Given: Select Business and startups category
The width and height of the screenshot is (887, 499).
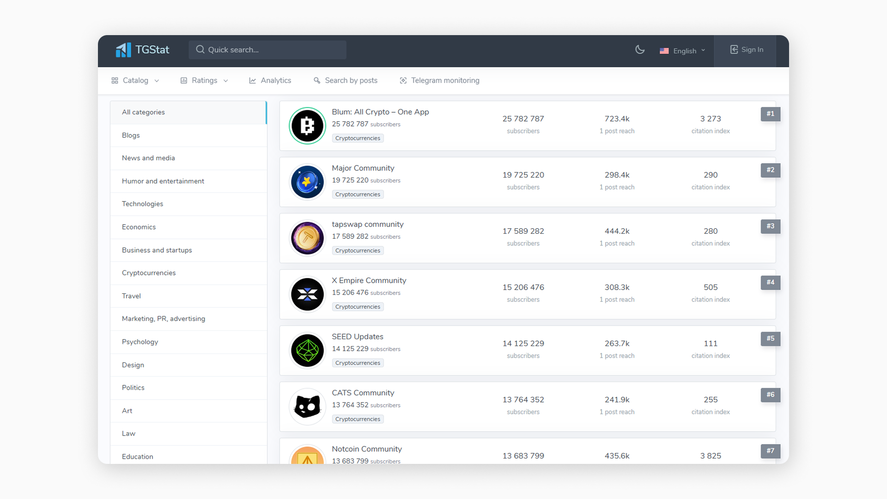Looking at the screenshot, I should tap(188, 250).
